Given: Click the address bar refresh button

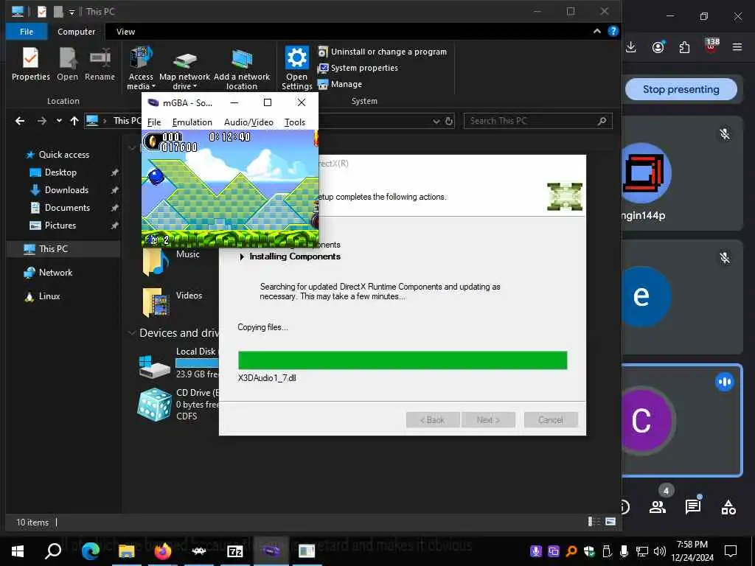Looking at the screenshot, I should point(449,122).
